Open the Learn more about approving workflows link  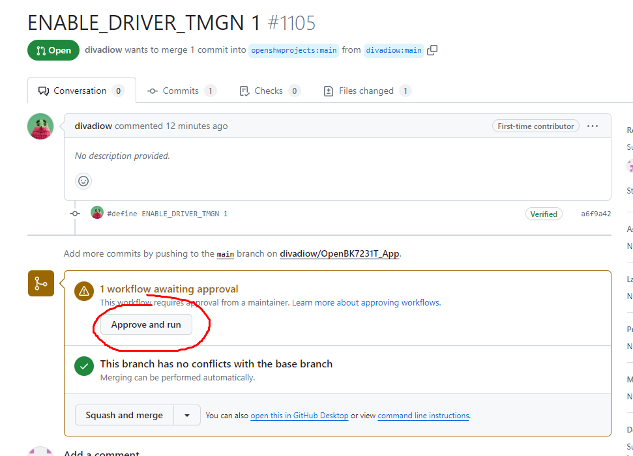click(x=366, y=303)
